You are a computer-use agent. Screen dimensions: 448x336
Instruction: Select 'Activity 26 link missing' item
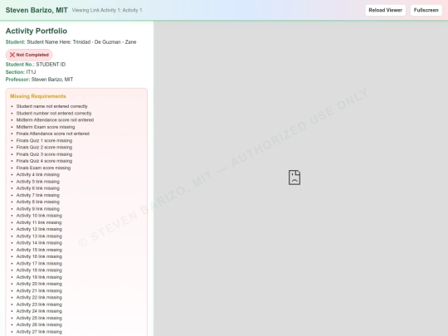[x=39, y=325]
